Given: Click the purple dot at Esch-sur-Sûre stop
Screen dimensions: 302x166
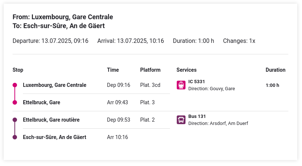Looking at the screenshot, I should pyautogui.click(x=15, y=137).
